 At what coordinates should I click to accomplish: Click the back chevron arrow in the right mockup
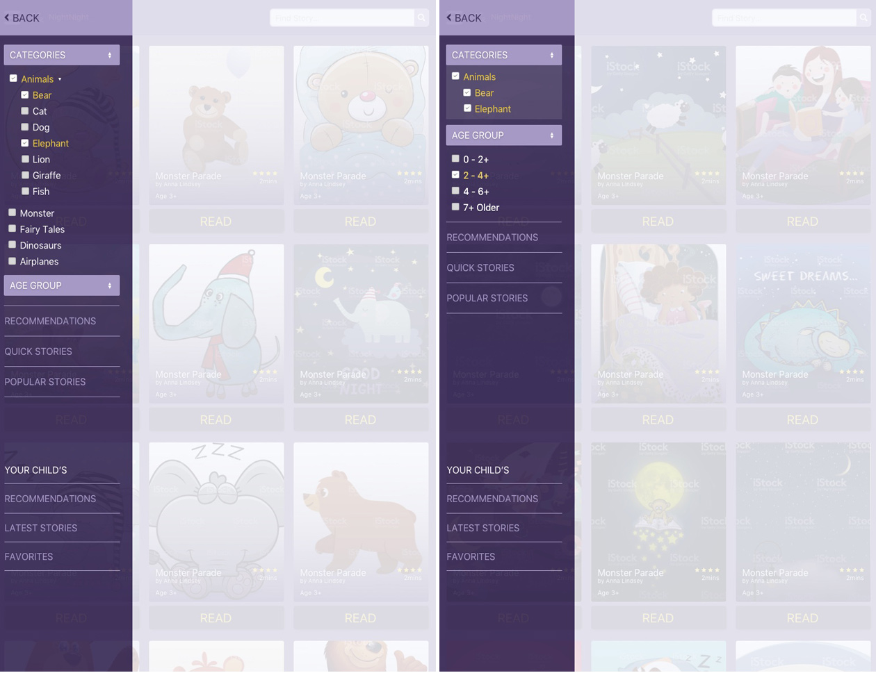pyautogui.click(x=449, y=18)
